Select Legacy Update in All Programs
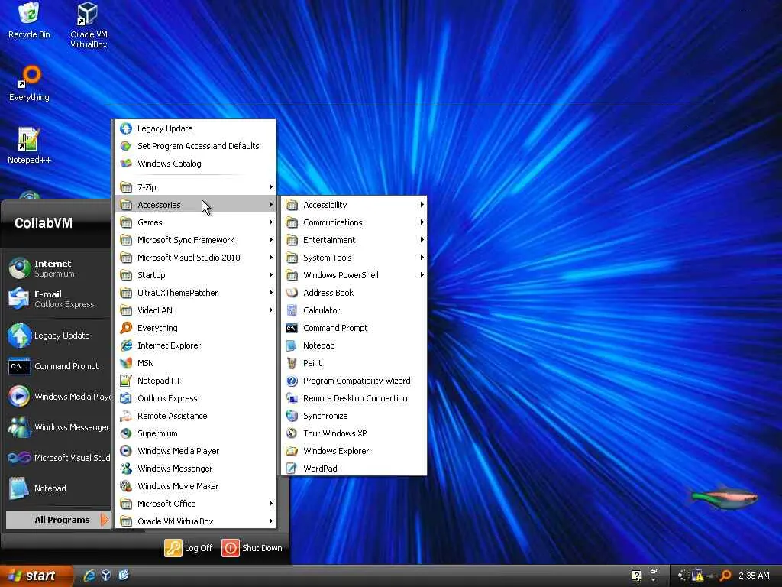 pos(195,128)
